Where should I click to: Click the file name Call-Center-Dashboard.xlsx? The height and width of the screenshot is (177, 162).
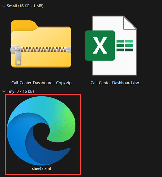click(x=115, y=83)
